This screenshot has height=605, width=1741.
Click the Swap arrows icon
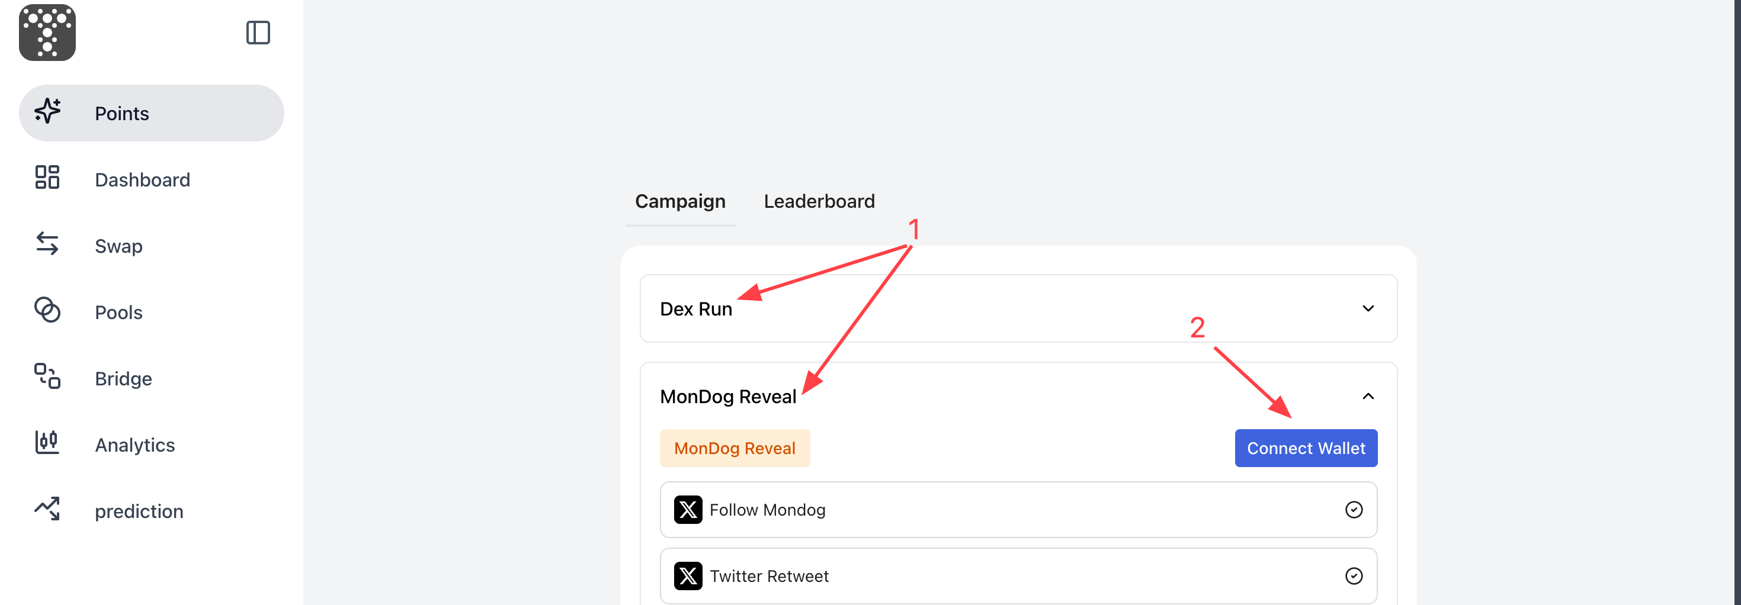(x=47, y=244)
